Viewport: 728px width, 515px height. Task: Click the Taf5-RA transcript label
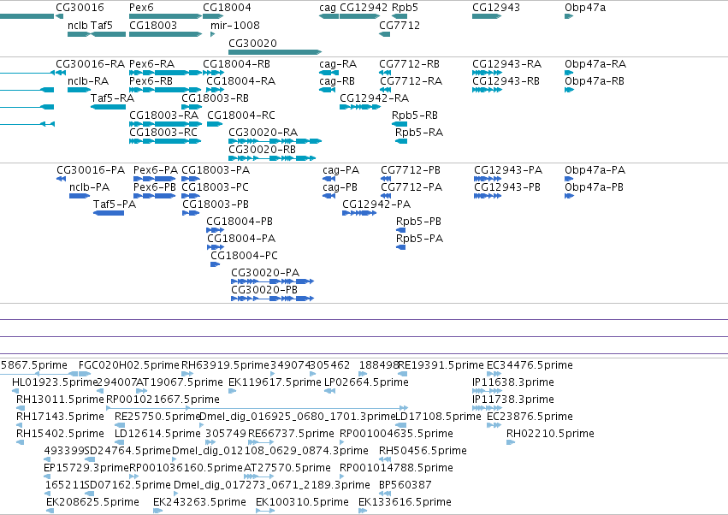112,98
